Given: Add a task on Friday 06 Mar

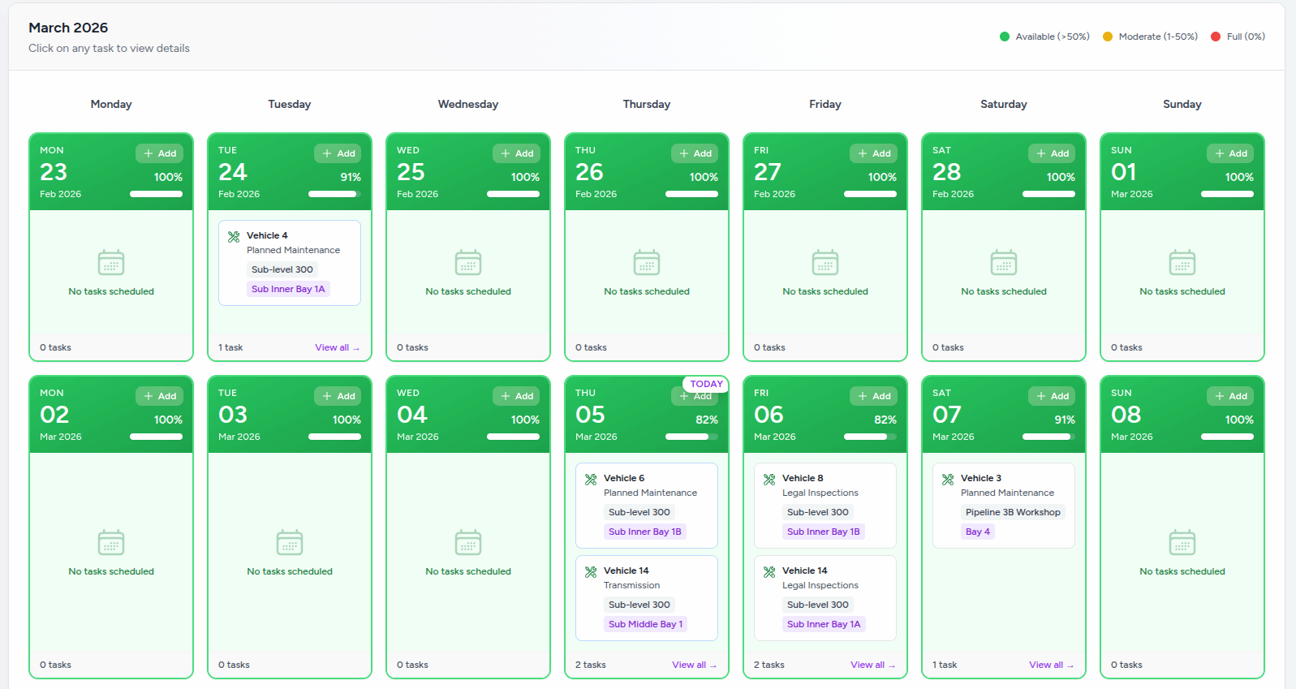Looking at the screenshot, I should click(874, 396).
